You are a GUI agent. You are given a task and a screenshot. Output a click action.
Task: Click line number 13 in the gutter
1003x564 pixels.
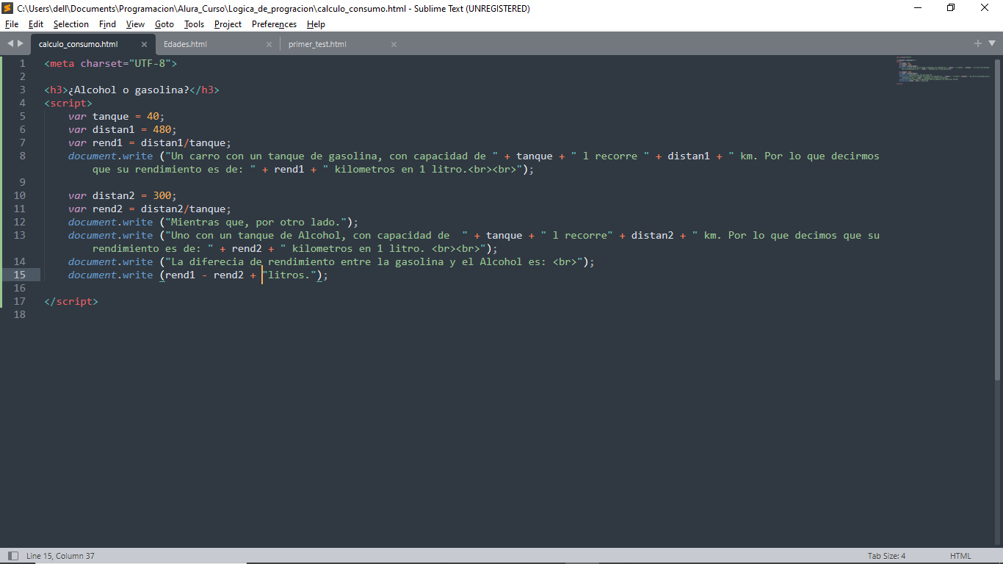19,235
